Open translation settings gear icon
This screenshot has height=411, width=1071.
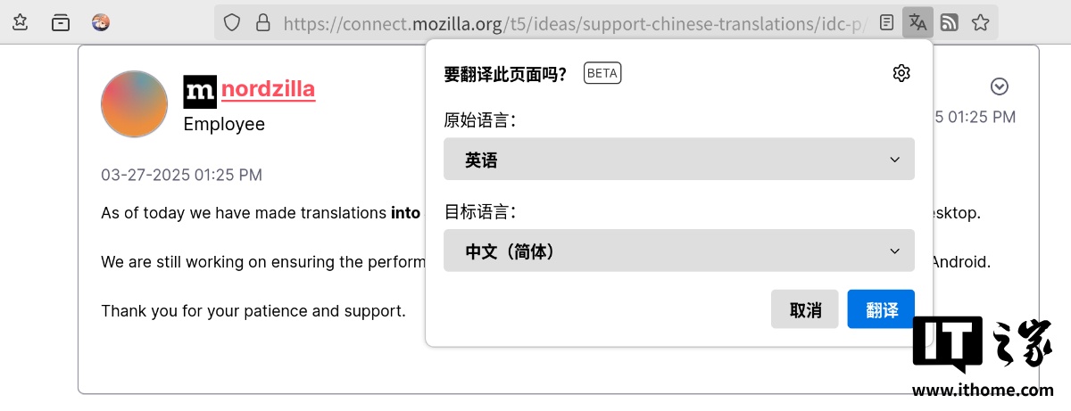tap(901, 73)
